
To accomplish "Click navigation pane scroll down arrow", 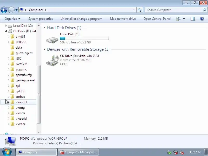I will [x=39, y=132].
